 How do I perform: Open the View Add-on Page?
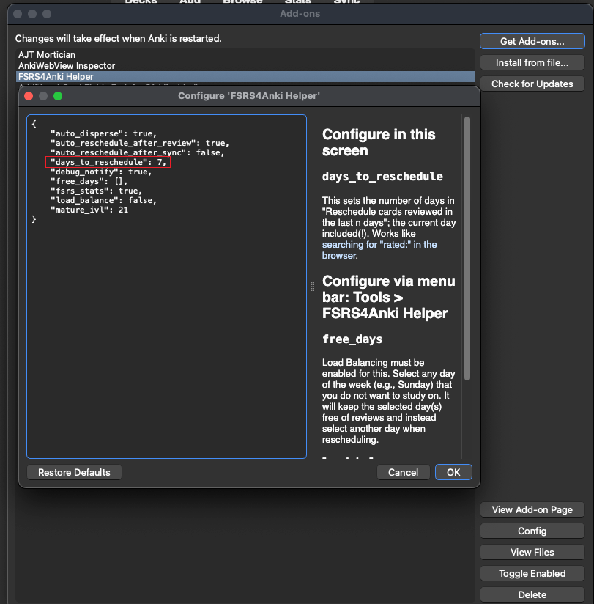[532, 509]
